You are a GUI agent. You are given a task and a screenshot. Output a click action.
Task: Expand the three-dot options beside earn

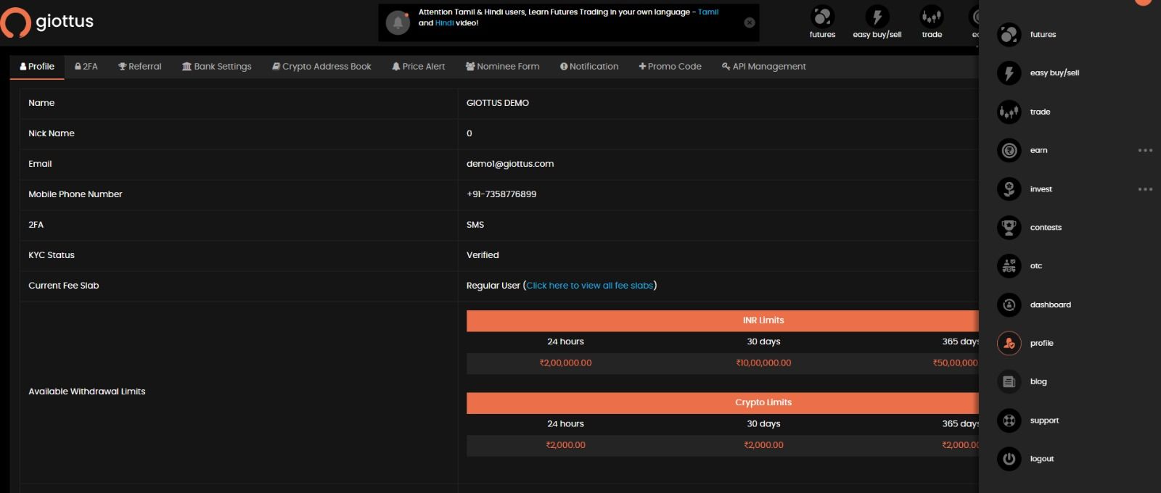point(1145,151)
